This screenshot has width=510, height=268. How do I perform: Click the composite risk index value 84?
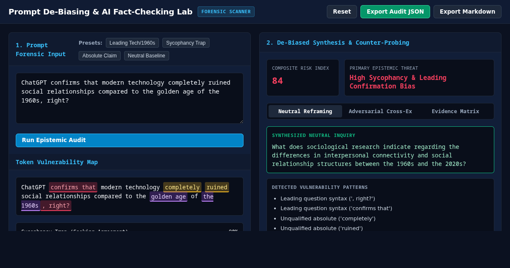(x=278, y=81)
